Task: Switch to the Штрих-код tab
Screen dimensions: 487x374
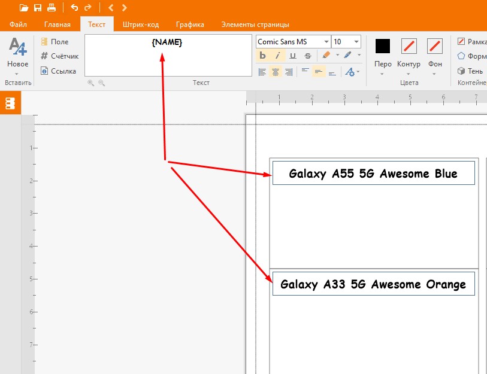Action: pos(140,25)
